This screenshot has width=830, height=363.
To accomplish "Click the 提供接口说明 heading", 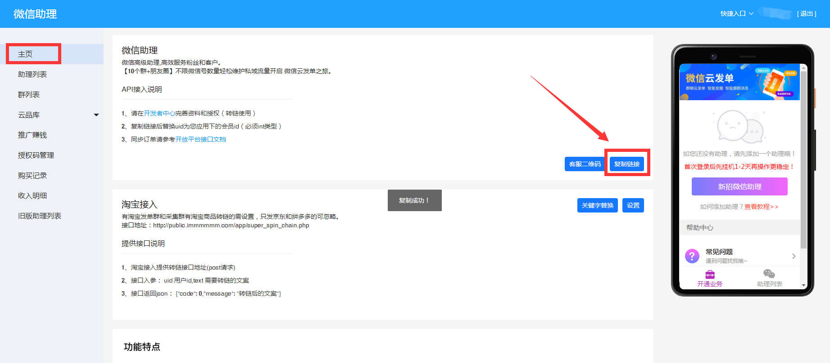I will point(143,243).
